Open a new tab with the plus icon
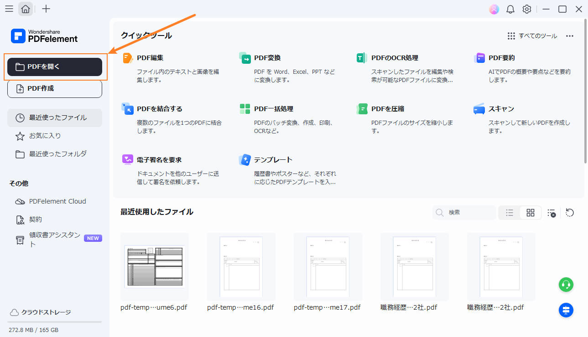Viewport: 588px width, 337px height. click(46, 8)
